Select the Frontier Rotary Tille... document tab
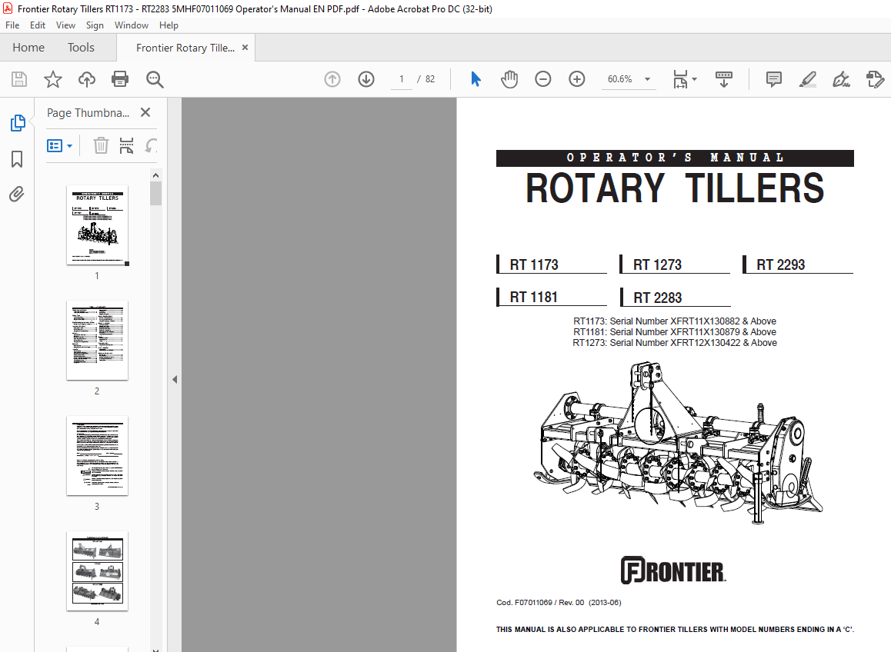This screenshot has height=652, width=891. (185, 48)
